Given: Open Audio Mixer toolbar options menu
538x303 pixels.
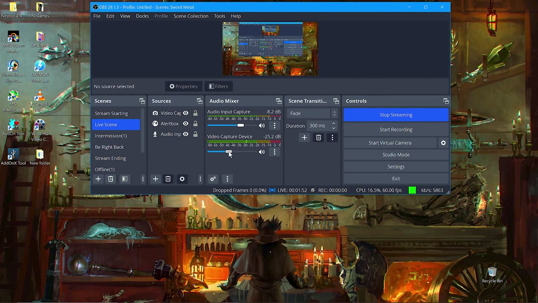Looking at the screenshot, I should (227, 179).
